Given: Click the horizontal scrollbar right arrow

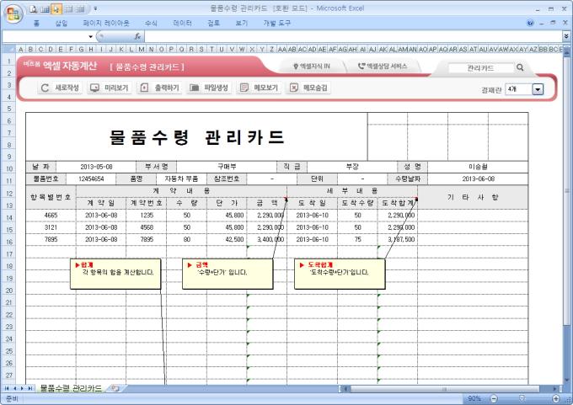Looking at the screenshot, I should coord(554,389).
